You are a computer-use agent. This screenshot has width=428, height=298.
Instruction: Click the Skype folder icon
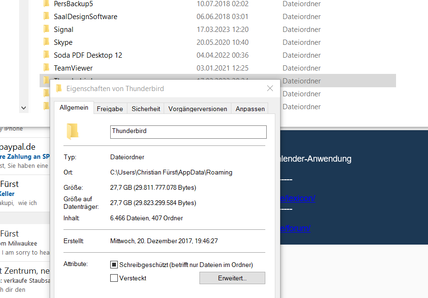tap(46, 41)
